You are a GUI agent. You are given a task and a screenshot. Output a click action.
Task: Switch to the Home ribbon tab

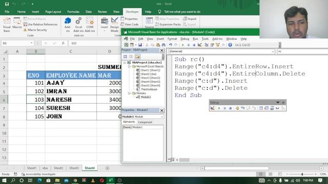pyautogui.click(x=22, y=12)
